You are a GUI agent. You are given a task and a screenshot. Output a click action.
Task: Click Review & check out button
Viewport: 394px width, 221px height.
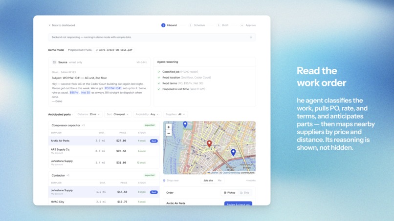pos(238,204)
